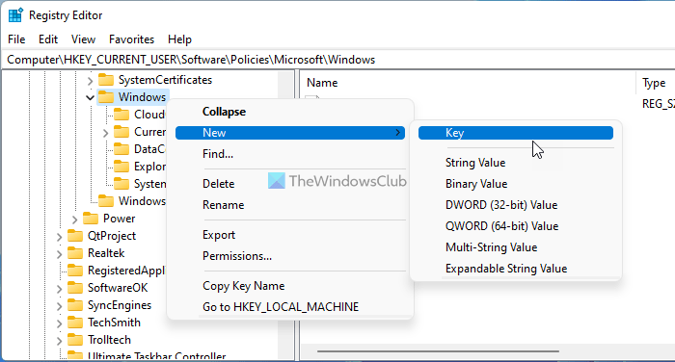Screen dimensions: 675x362
Task: Select the Power key label
Action: pos(120,219)
